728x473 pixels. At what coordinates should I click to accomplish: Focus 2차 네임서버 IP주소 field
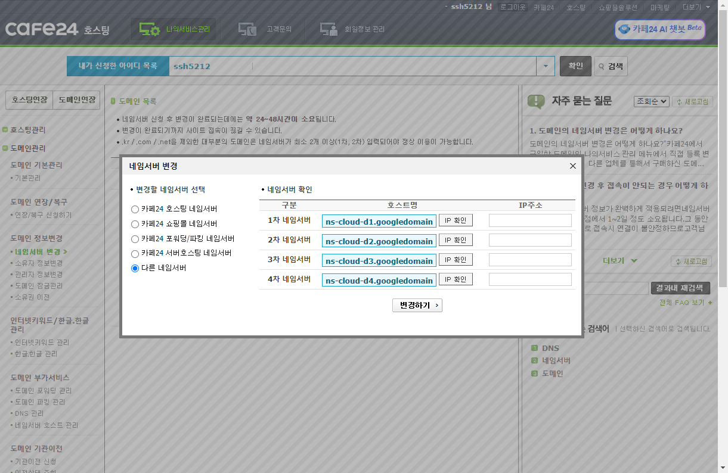tap(530, 240)
